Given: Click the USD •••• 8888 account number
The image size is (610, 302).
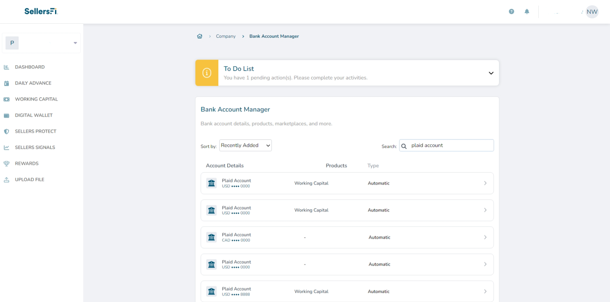Looking at the screenshot, I should pos(236,294).
